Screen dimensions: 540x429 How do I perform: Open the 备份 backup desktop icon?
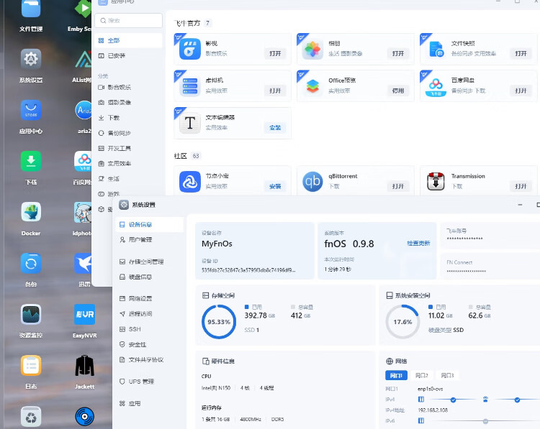tap(31, 264)
